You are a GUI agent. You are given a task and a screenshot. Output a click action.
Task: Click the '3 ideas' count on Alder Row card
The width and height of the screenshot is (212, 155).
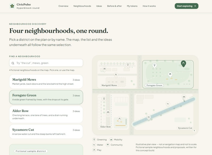coord(76,111)
